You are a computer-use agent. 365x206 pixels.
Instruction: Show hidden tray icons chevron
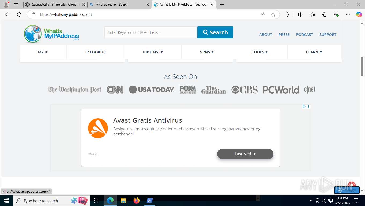[311, 201]
